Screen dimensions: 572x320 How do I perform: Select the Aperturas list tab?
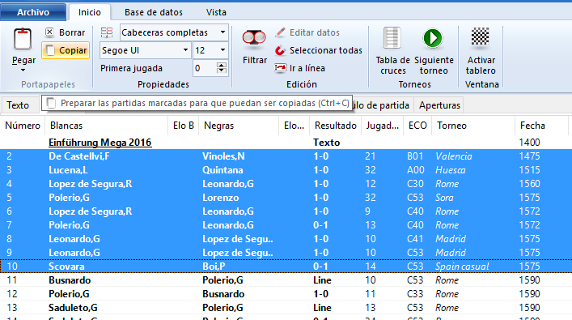439,105
